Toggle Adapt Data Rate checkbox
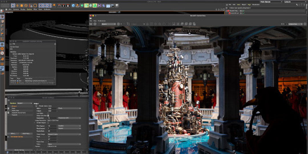This screenshot has height=154, width=308. 48,116
